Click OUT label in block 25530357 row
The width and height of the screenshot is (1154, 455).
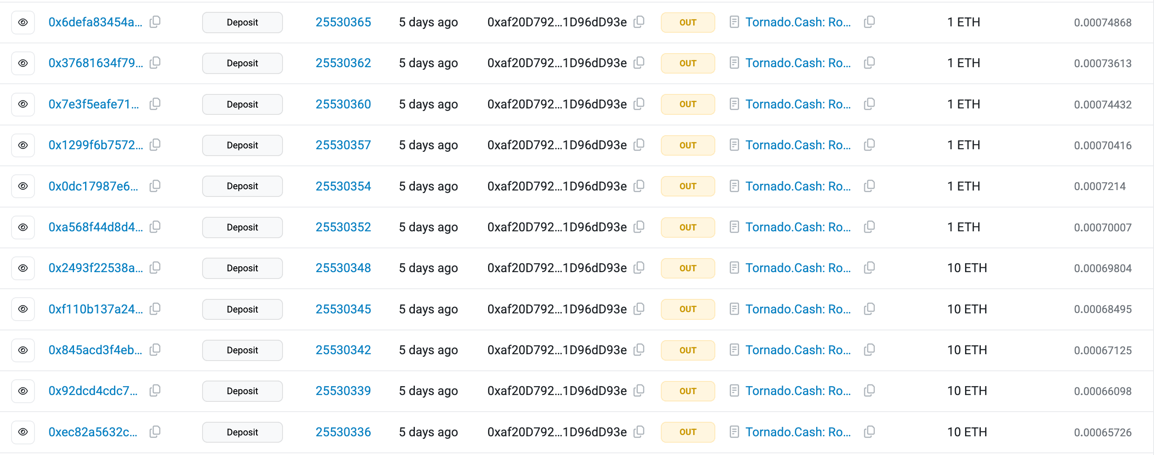(688, 145)
